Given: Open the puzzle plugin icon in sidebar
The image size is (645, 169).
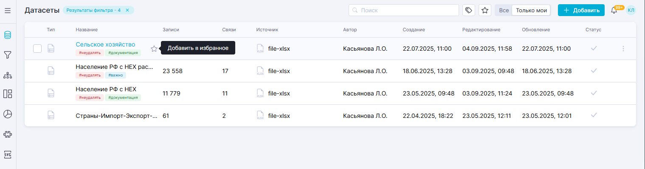Looking at the screenshot, I should 8,134.
